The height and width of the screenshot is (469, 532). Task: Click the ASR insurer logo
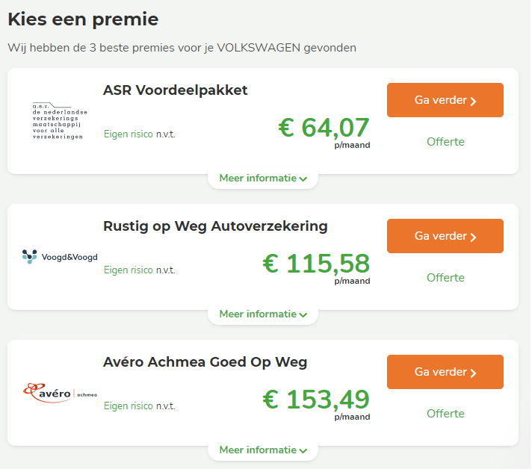coord(60,121)
